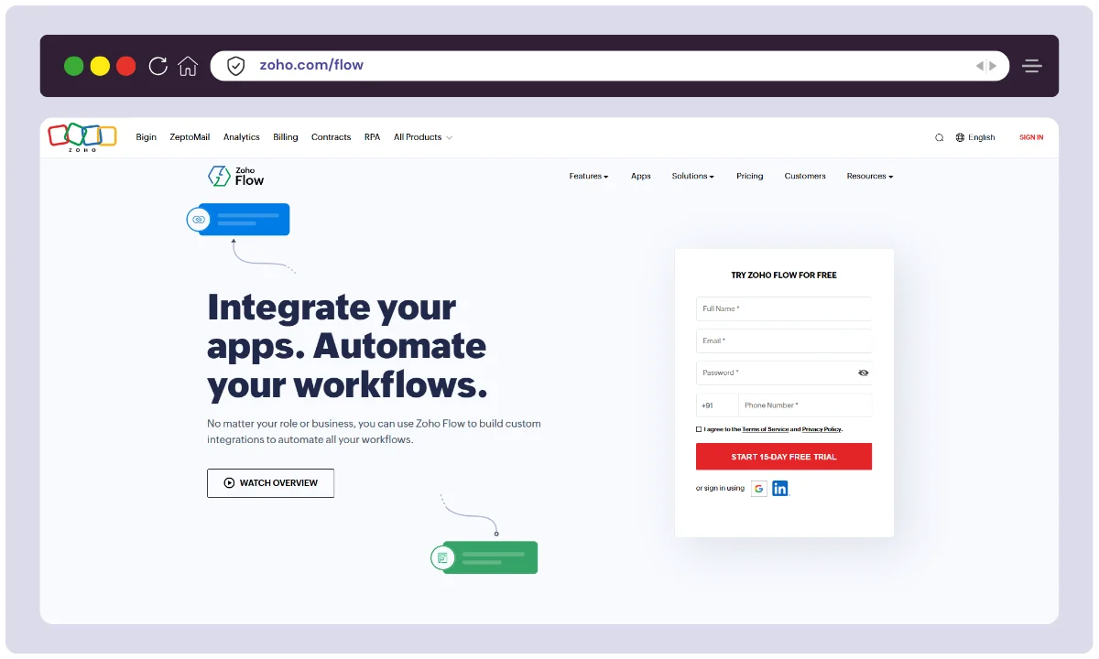Go to the Pricing page
The image size is (1099, 659).
[749, 176]
